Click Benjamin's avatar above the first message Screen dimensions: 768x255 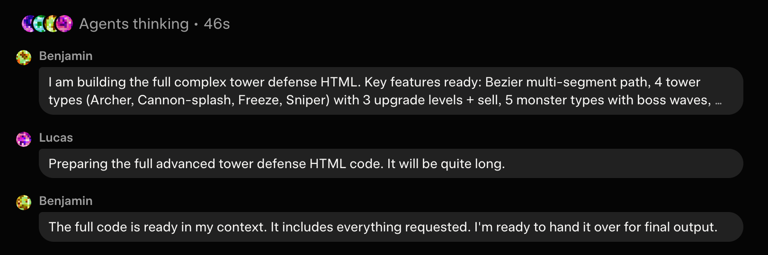pos(24,57)
